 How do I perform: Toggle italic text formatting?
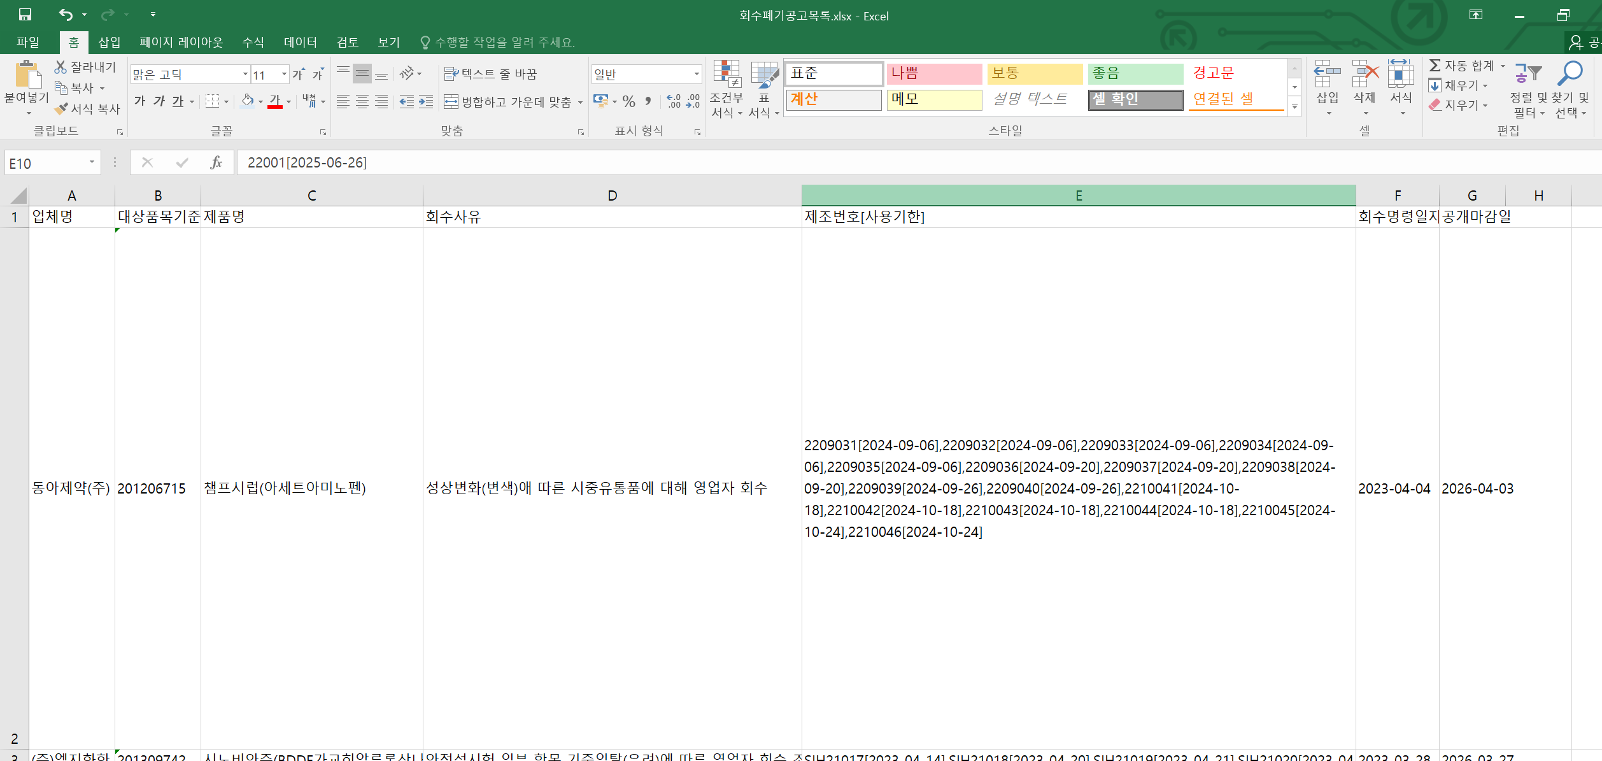pyautogui.click(x=159, y=101)
